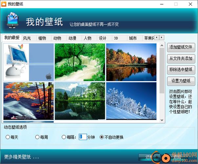Click the orange app icon in title bar
Screen dimensions: 198x164
[x=4, y=4]
